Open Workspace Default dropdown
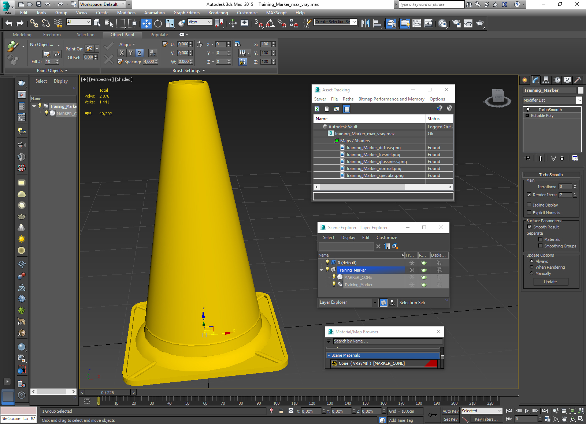Screen dimensions: 586x424 point(123,4)
